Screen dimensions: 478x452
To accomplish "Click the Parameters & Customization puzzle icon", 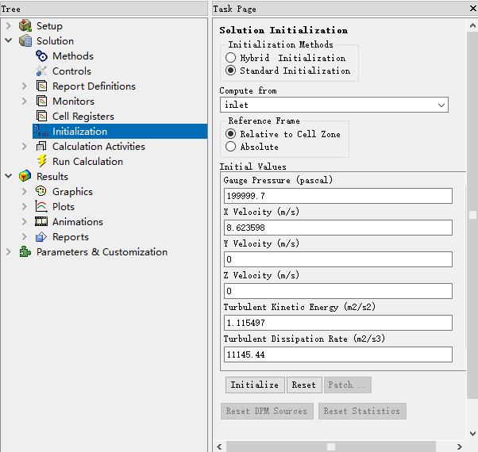I will [x=25, y=251].
